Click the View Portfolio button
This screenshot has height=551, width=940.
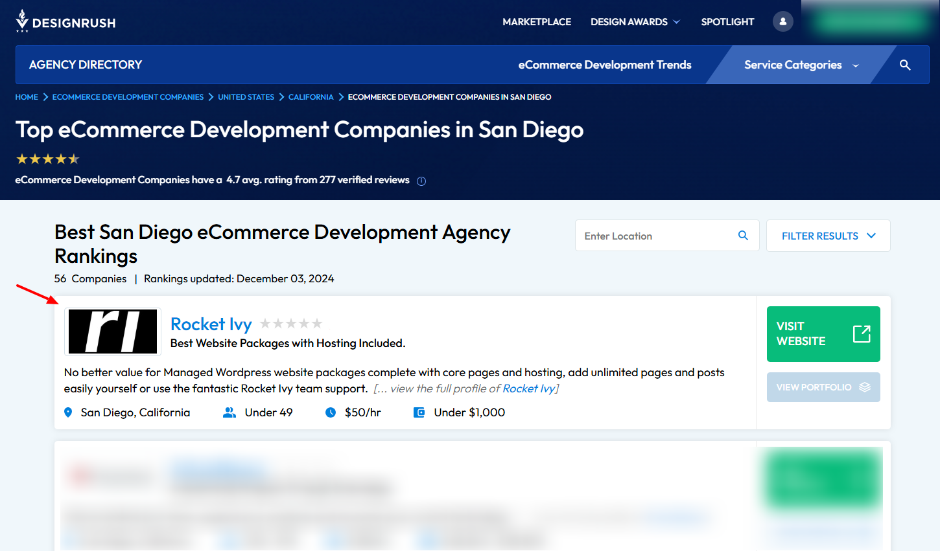click(823, 387)
